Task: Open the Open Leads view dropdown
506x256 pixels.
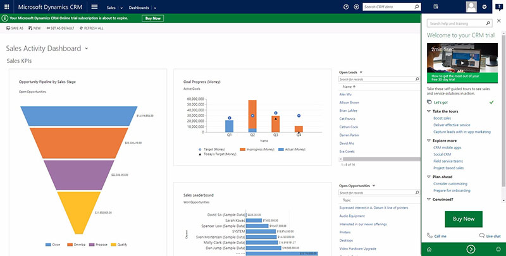Action: 361,72
